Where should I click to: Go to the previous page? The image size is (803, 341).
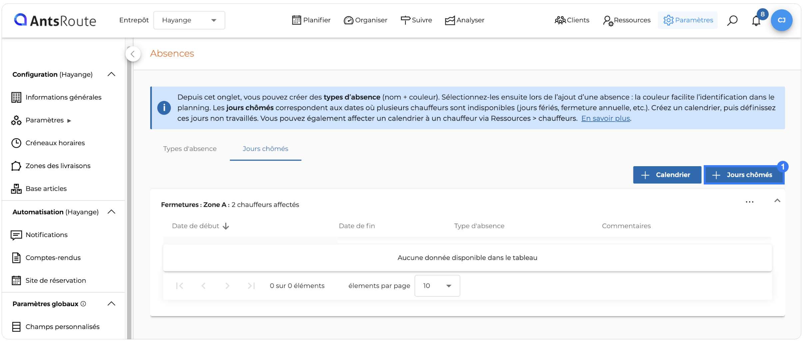pyautogui.click(x=203, y=286)
